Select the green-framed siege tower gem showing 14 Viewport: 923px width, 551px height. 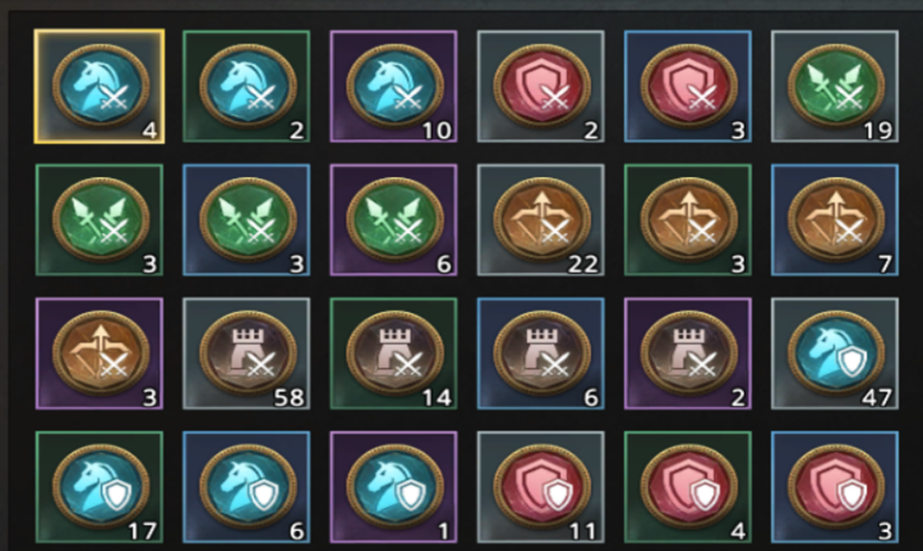(x=394, y=353)
